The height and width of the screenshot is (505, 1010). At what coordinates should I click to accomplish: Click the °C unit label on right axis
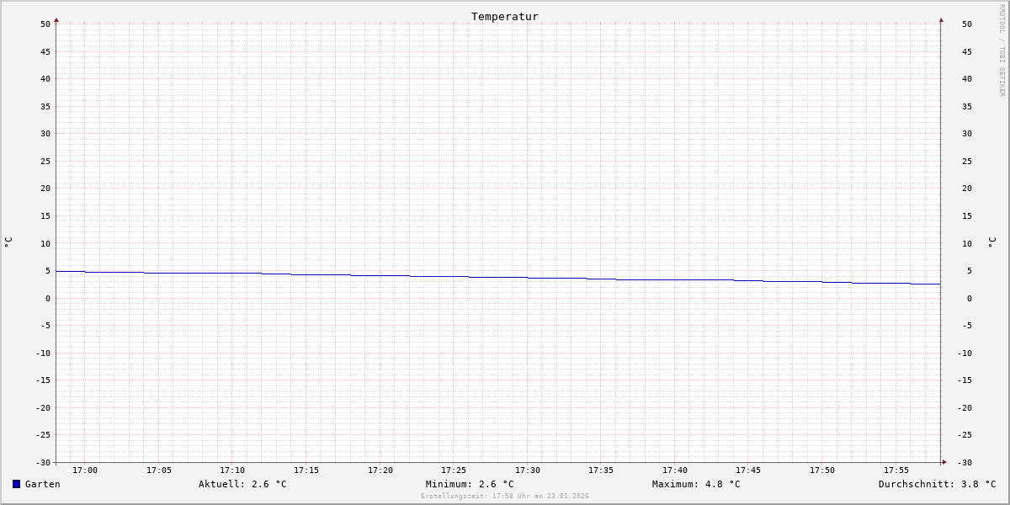click(x=991, y=242)
